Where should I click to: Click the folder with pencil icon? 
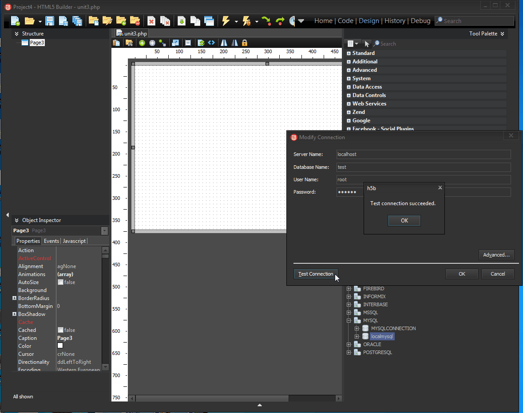(107, 21)
